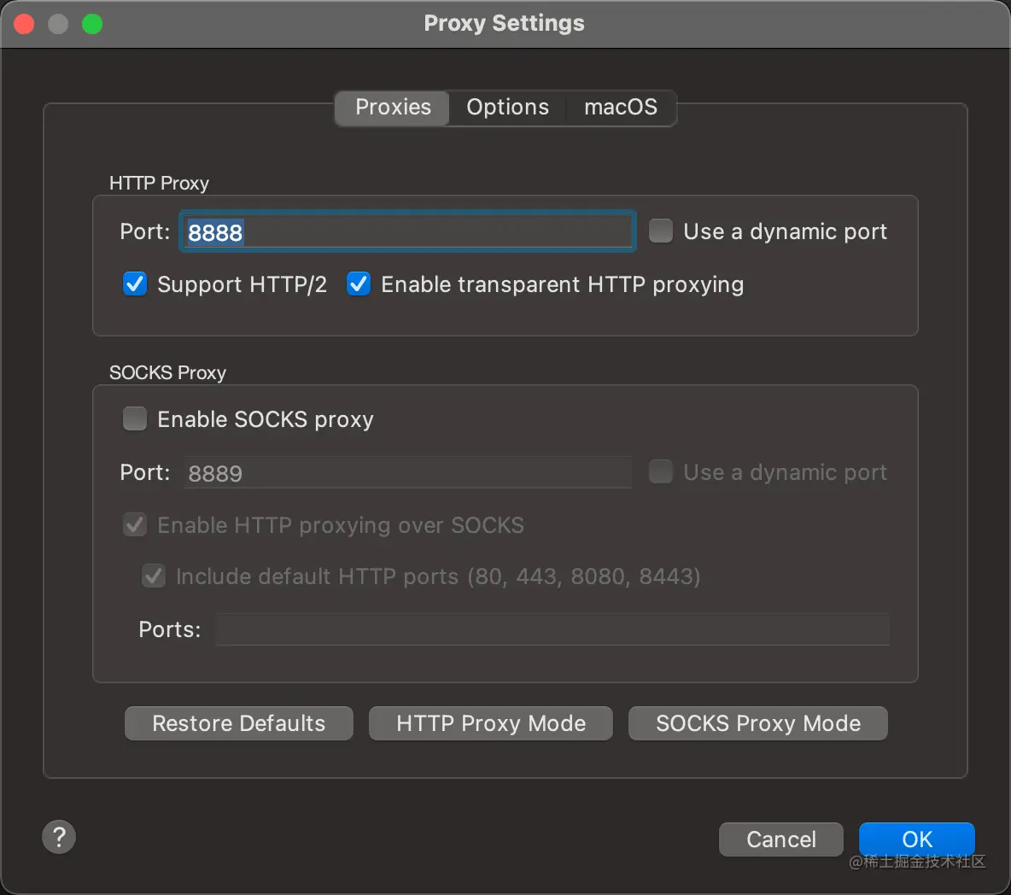The width and height of the screenshot is (1011, 895).
Task: Click the SOCKS Proxy section label
Action: pyautogui.click(x=167, y=372)
